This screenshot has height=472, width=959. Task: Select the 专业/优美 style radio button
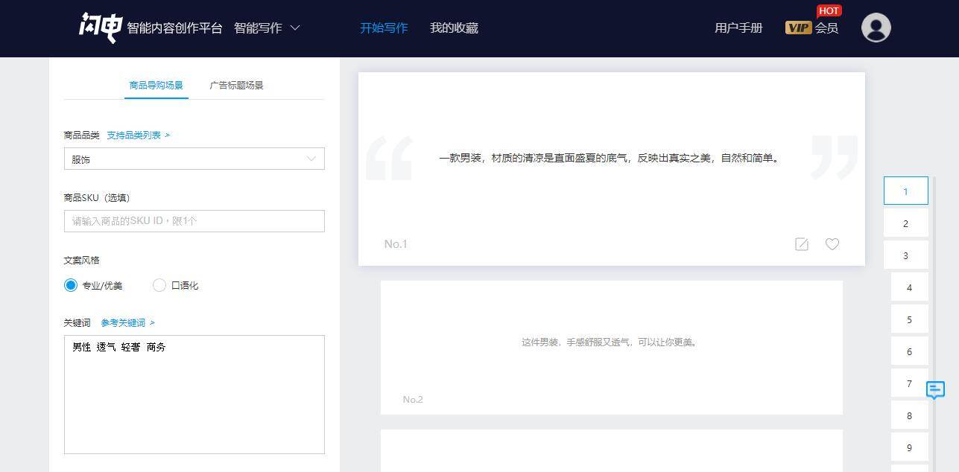(71, 285)
